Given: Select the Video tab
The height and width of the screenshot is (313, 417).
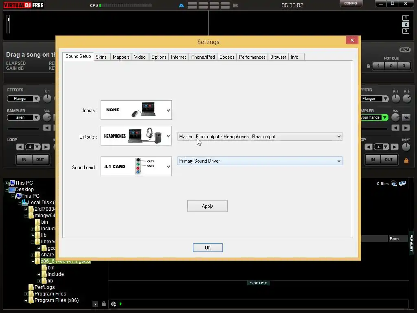Looking at the screenshot, I should pyautogui.click(x=140, y=57).
